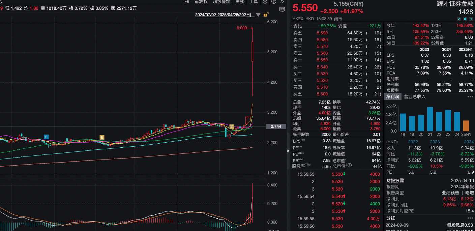
Task: Open the three-dot menu beside 营业总收入
Action: (x=470, y=97)
